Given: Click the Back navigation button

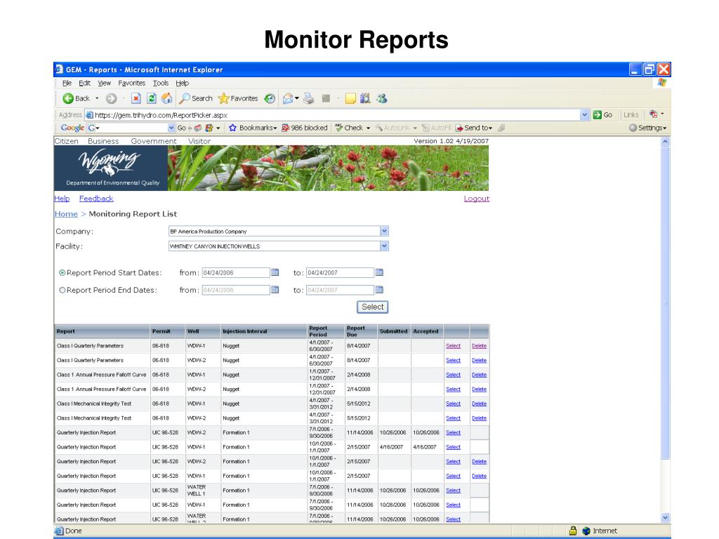Looking at the screenshot, I should coord(76,98).
